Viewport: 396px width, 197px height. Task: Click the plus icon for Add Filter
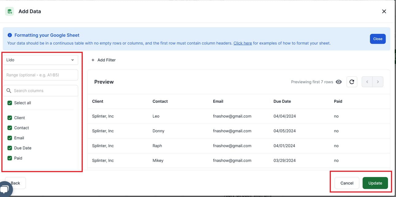pyautogui.click(x=93, y=60)
